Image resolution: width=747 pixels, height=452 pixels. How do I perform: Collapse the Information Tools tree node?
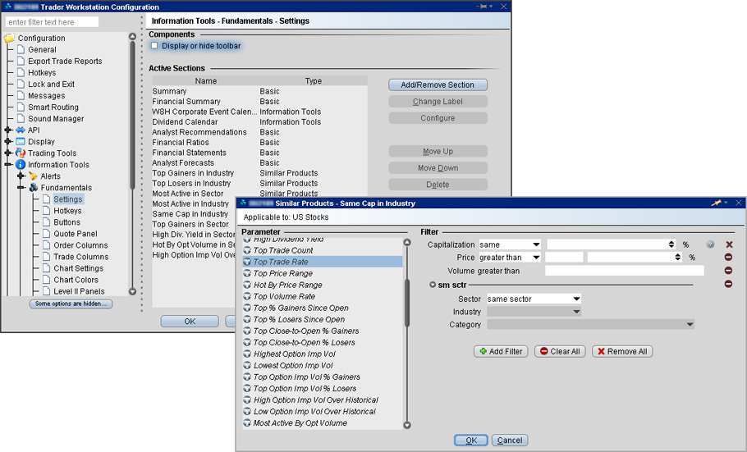tap(8, 164)
